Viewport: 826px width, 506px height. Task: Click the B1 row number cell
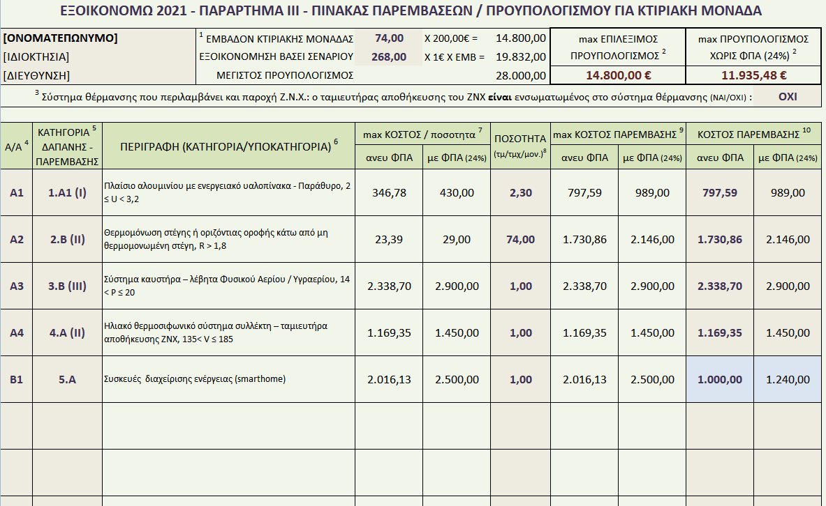click(x=16, y=379)
